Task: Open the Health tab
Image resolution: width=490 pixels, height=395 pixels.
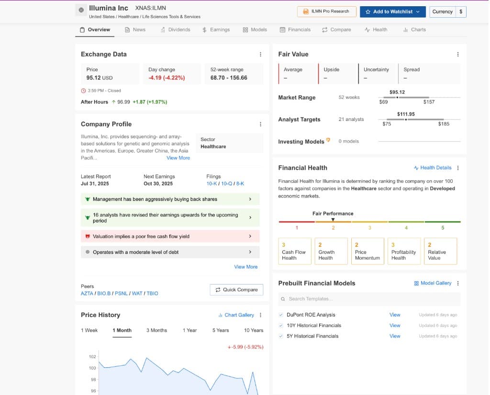Action: [376, 30]
